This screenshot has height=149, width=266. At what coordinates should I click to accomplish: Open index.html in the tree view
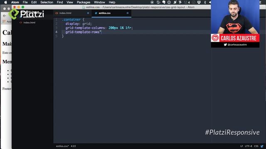[x=30, y=22]
